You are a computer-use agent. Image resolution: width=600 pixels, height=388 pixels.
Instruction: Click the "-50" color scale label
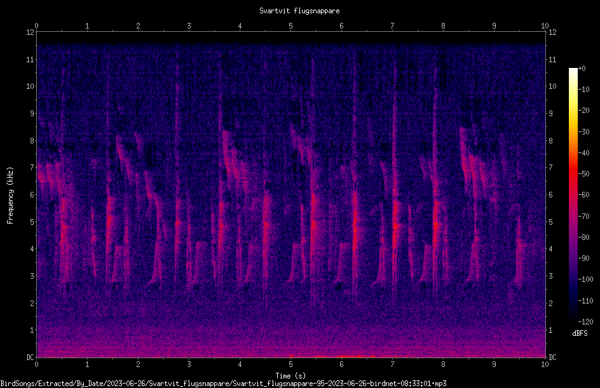[x=583, y=173]
